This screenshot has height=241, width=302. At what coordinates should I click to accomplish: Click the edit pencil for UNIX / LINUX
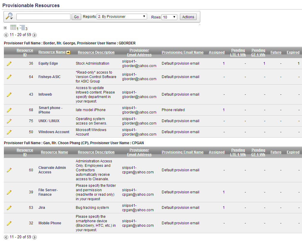pyautogui.click(x=9, y=121)
